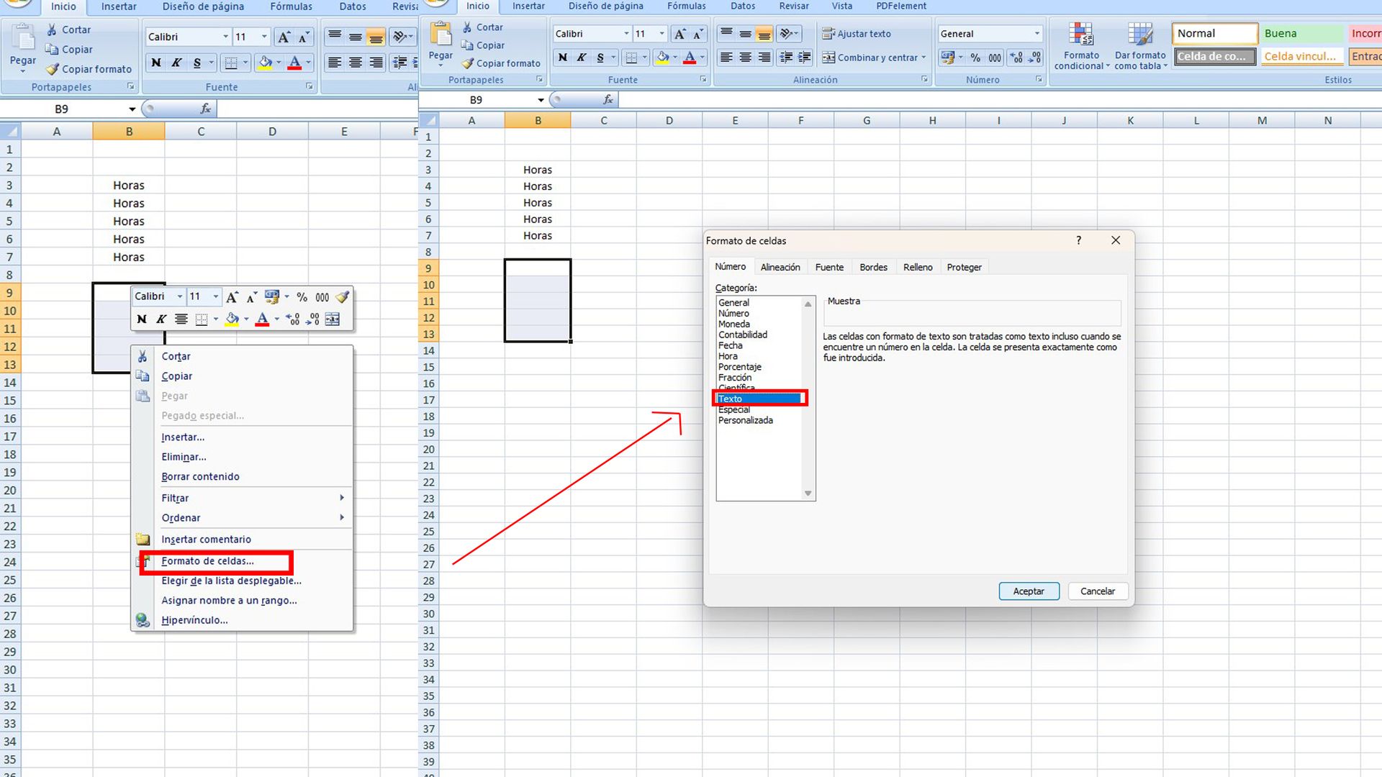Click the Ajustar texto icon
This screenshot has height=777, width=1382.
click(828, 34)
